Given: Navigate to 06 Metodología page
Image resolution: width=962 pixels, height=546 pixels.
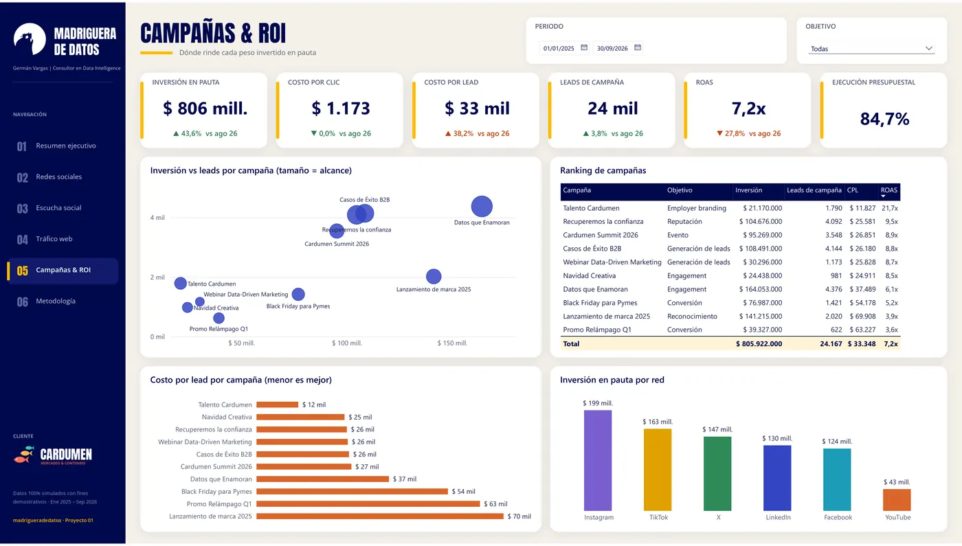Looking at the screenshot, I should (63, 301).
